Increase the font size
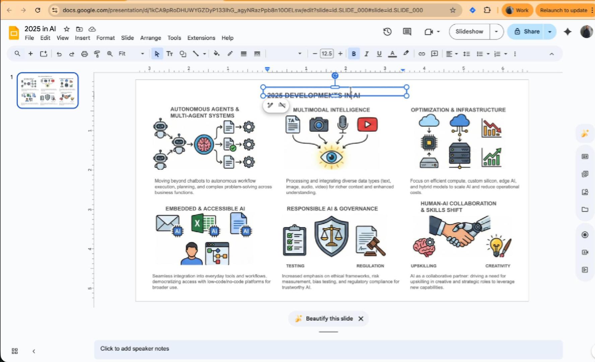 pyautogui.click(x=340, y=54)
